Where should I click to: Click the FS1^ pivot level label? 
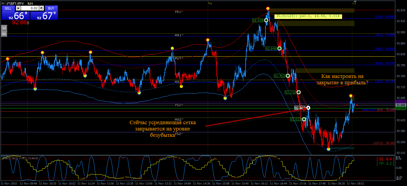point(179,105)
